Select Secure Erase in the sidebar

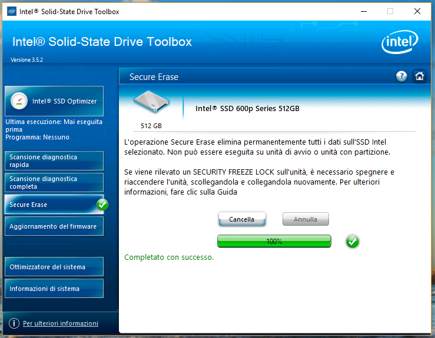(50, 205)
